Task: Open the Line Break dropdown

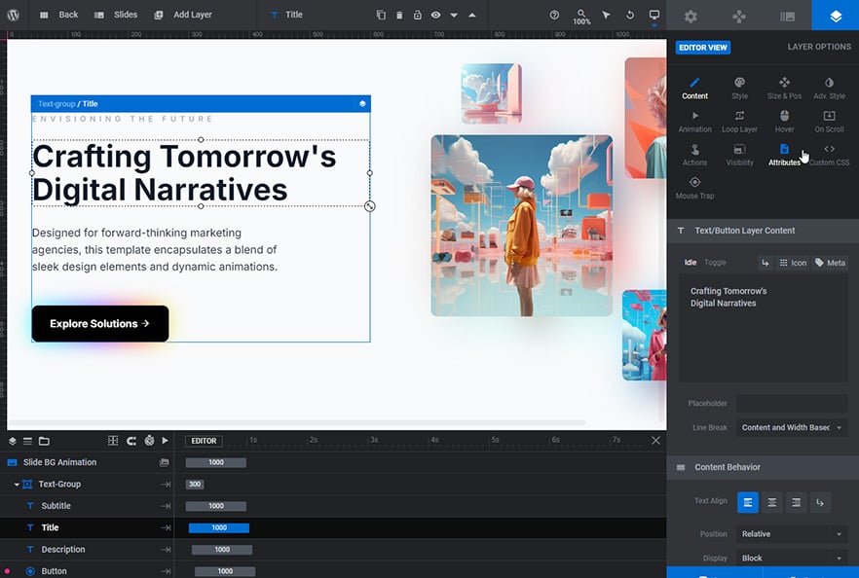Action: click(x=791, y=427)
